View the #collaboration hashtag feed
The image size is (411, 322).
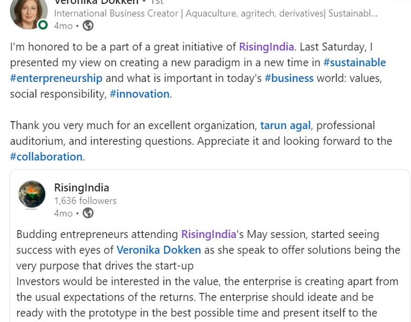(46, 157)
